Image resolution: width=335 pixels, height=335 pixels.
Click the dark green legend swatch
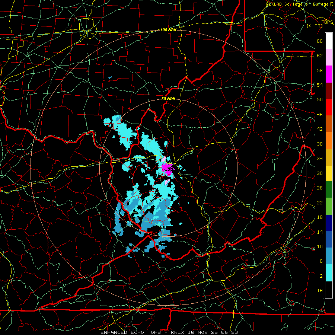[x=329, y=189]
